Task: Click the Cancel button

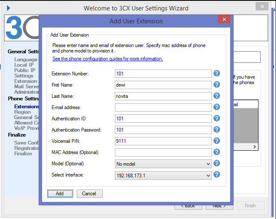Action: tap(90, 194)
